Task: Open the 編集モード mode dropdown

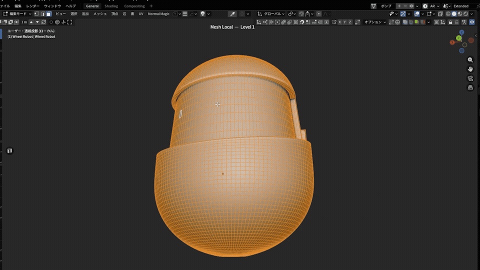Action: [17, 14]
